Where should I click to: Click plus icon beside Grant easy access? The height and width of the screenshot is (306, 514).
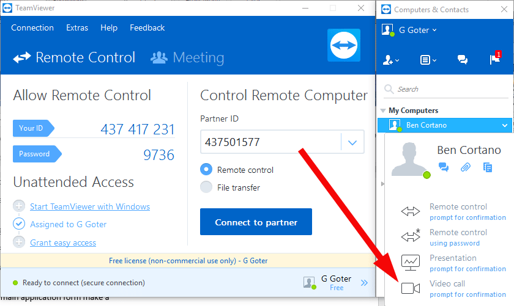pos(19,242)
